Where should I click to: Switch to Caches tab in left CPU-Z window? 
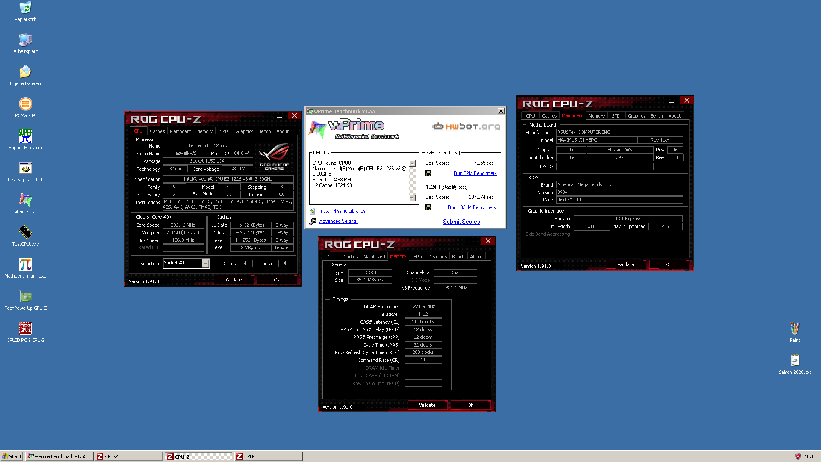[157, 131]
